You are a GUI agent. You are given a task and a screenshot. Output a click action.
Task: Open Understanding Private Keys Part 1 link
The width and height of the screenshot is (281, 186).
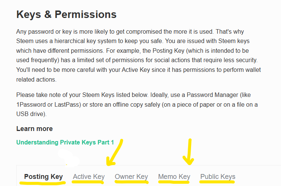pos(65,142)
